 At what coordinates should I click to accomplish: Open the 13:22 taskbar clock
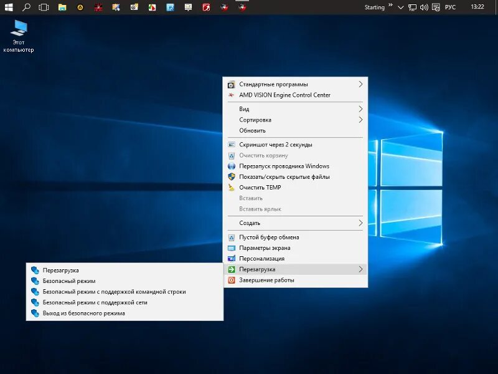tap(477, 7)
